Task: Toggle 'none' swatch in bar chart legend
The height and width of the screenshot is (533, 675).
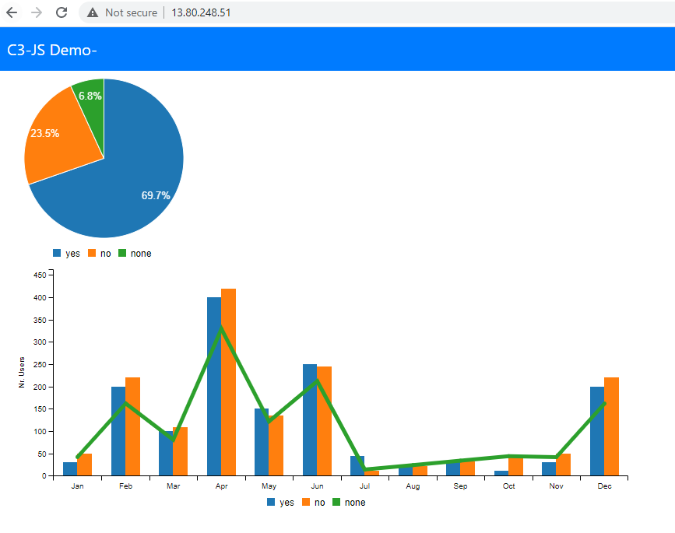Action: [336, 502]
